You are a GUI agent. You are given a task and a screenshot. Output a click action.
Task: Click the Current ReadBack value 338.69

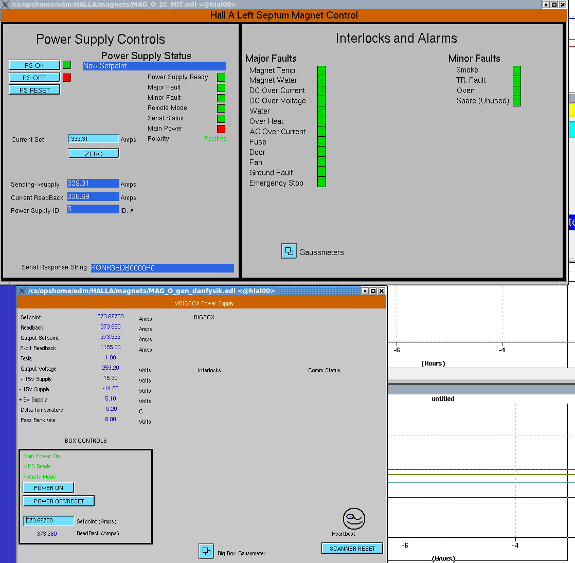tap(93, 197)
